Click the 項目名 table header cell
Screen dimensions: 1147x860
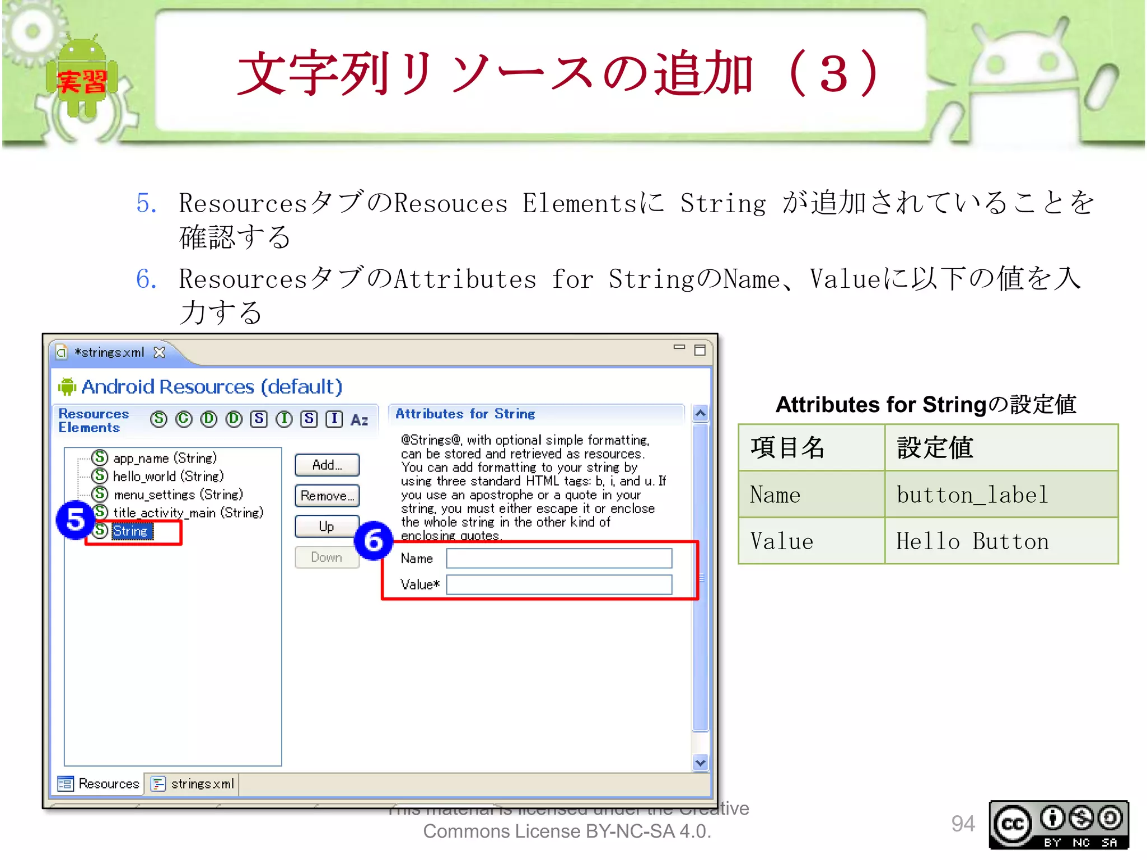pos(812,447)
